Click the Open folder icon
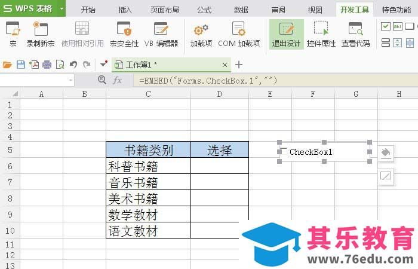The image size is (418, 269). click(x=7, y=65)
